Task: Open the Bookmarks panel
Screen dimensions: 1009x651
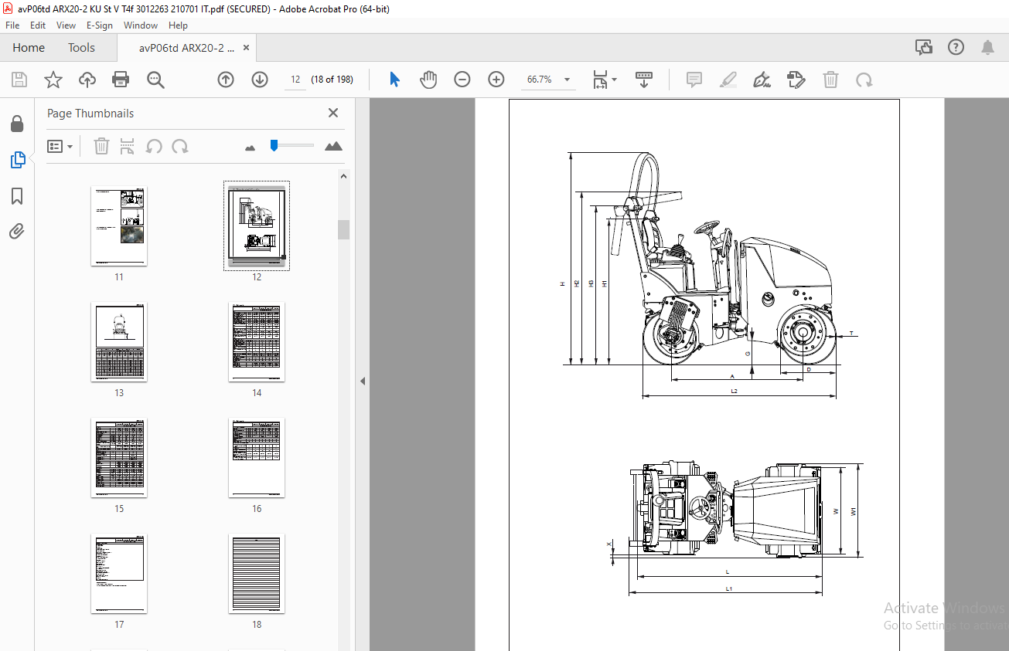Action: pyautogui.click(x=17, y=196)
